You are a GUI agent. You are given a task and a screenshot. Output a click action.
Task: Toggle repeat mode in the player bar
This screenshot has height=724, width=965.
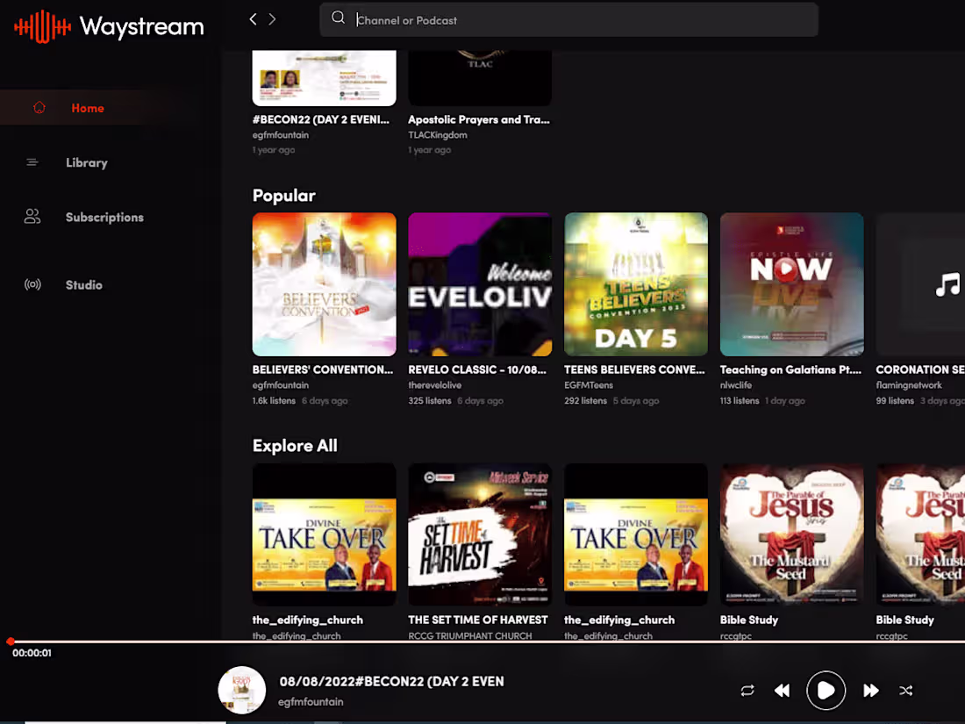click(747, 691)
